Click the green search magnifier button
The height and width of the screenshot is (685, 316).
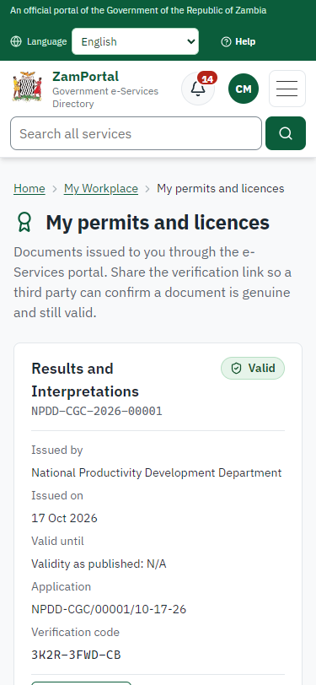click(286, 133)
